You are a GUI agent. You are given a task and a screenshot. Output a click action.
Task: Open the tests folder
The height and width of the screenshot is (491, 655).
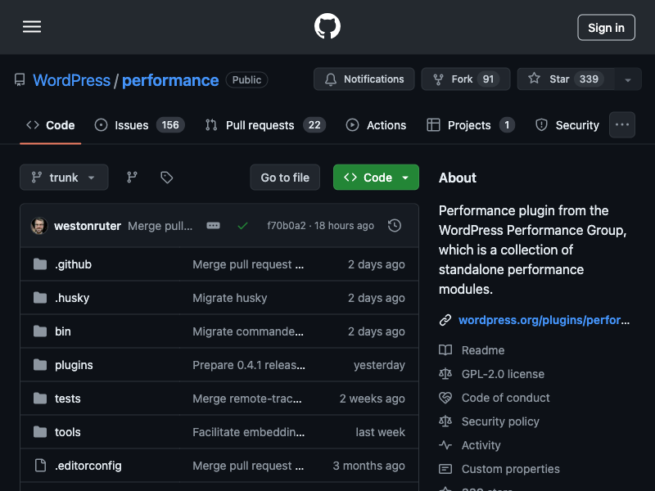click(68, 399)
